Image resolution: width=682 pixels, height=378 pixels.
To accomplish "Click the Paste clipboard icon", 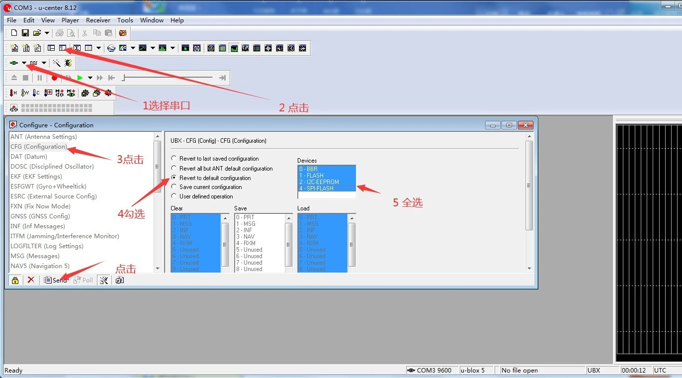I will click(108, 33).
